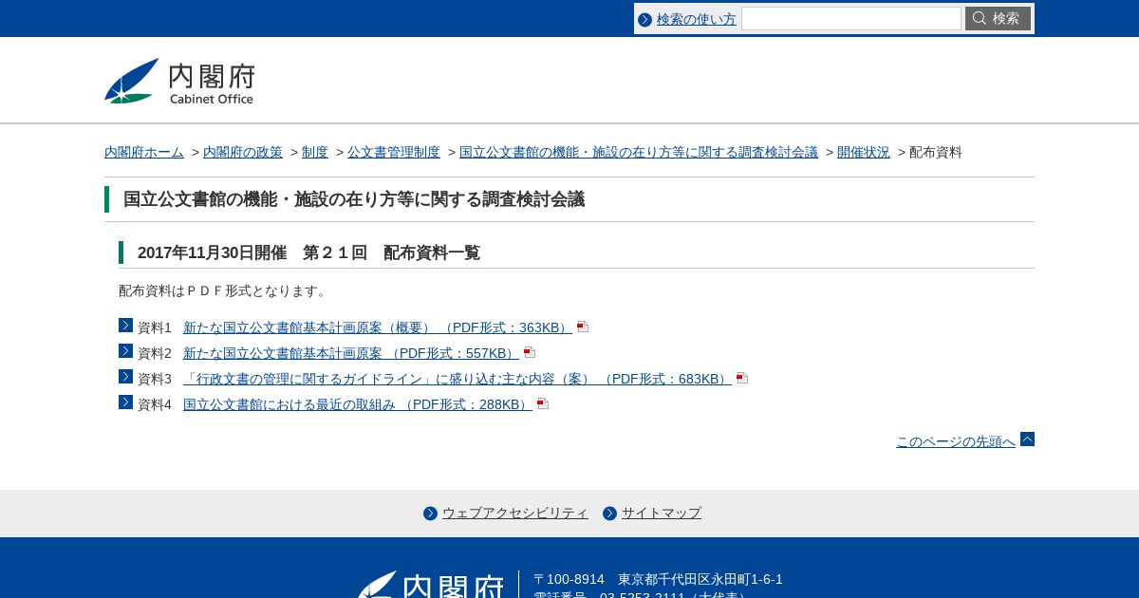Click PDF icon after 資料2 link

click(530, 352)
